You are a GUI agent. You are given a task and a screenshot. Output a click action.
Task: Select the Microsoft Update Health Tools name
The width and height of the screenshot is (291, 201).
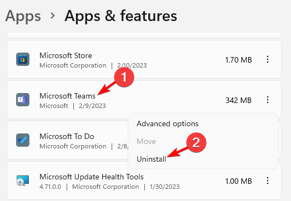point(92,177)
